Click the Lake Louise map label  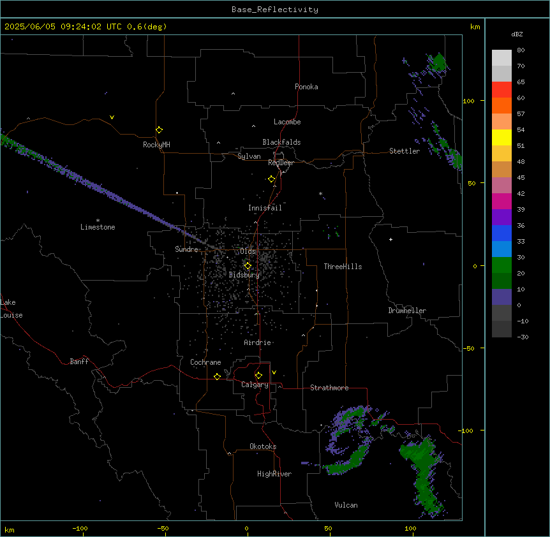pos(11,309)
